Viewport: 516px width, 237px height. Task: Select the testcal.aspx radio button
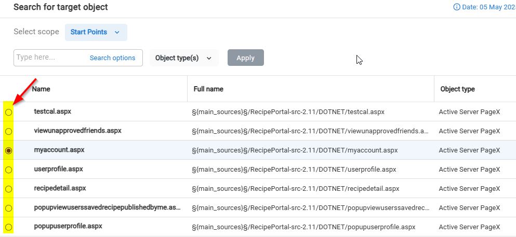[9, 112]
